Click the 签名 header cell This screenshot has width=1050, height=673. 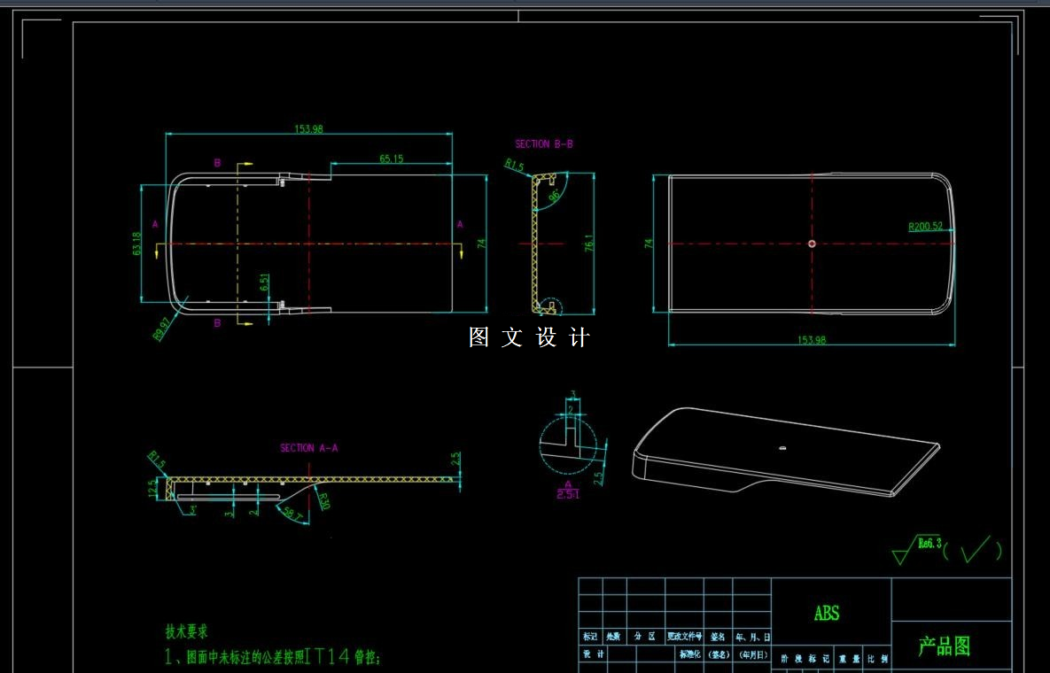718,637
